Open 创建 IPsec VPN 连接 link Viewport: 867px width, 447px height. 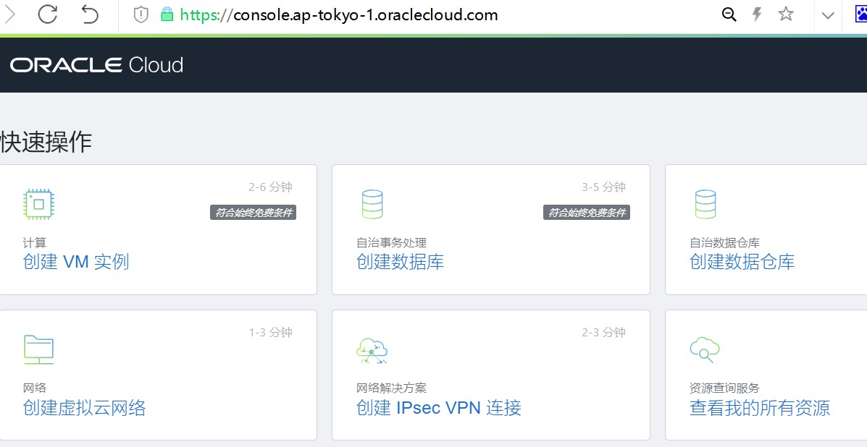tap(439, 408)
